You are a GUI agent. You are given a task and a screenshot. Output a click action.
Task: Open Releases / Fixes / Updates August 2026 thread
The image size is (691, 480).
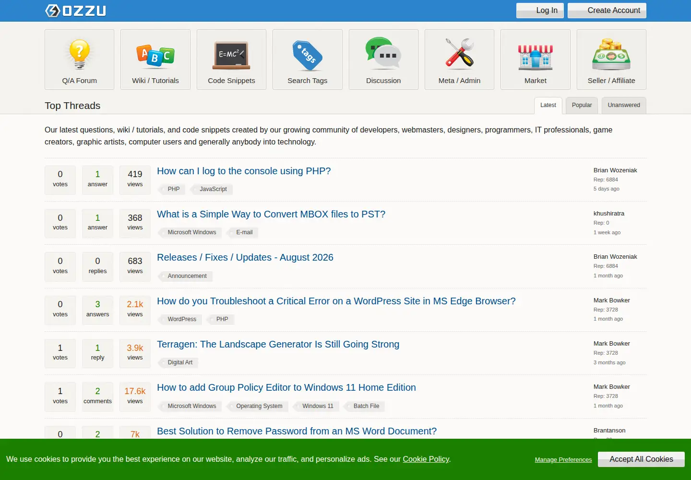click(245, 258)
